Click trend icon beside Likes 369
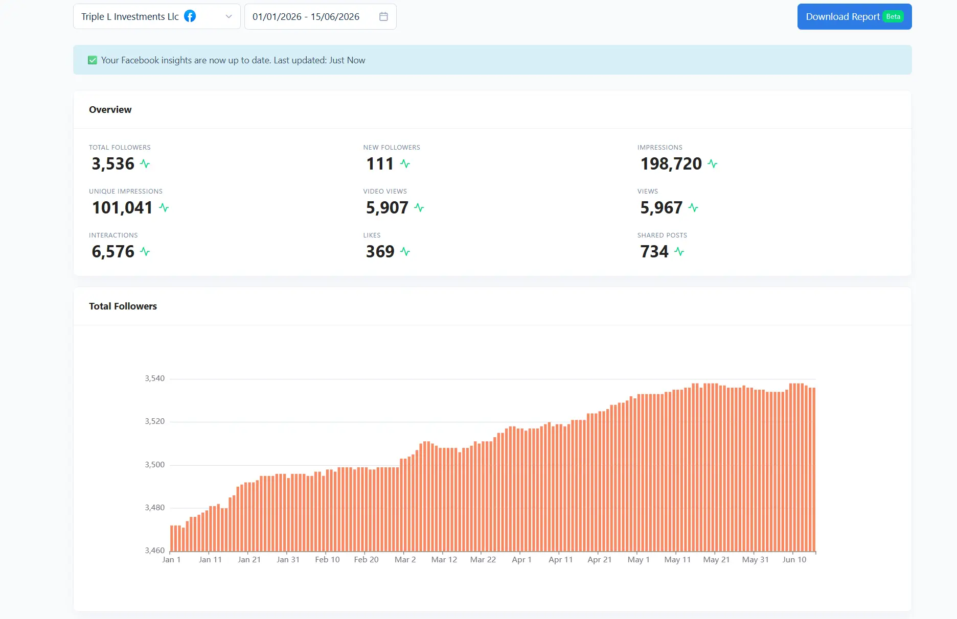 tap(405, 252)
